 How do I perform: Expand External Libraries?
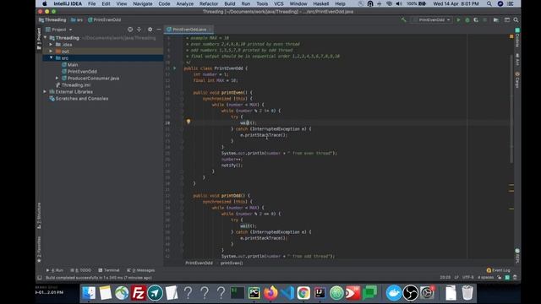pos(45,92)
